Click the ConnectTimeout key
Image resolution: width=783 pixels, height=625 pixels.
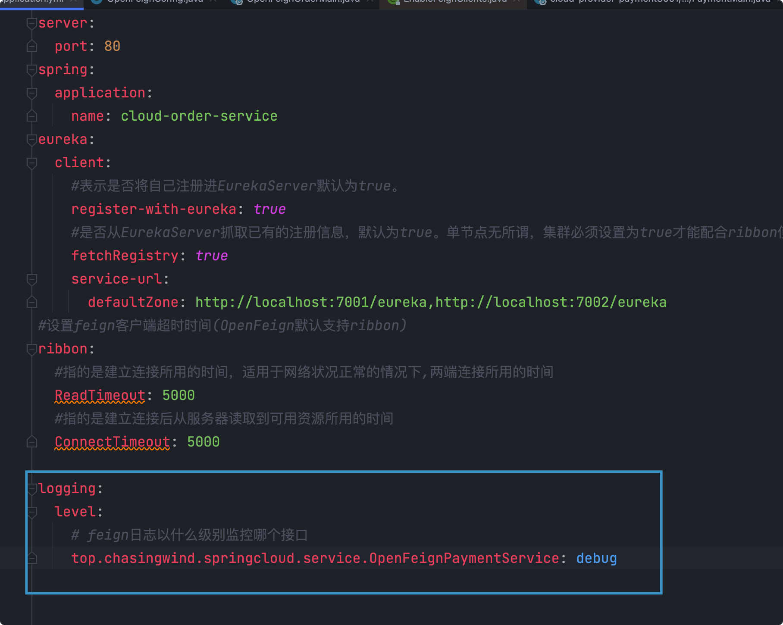[x=113, y=442]
